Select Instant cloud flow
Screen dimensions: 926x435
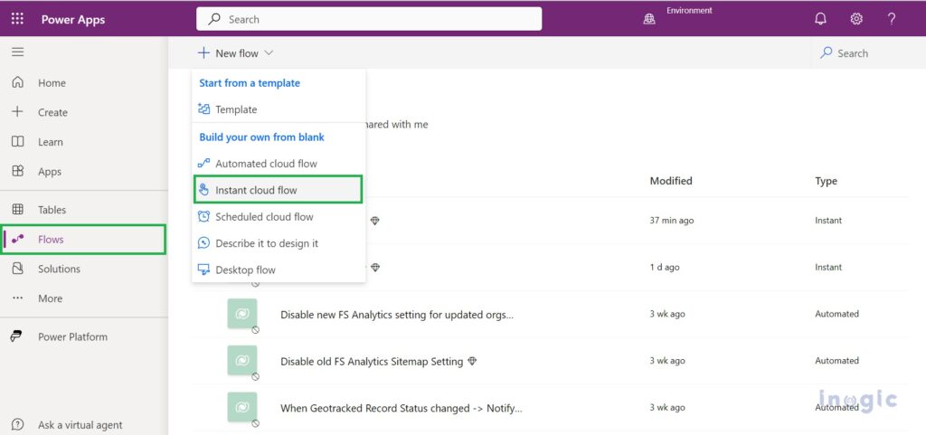256,190
